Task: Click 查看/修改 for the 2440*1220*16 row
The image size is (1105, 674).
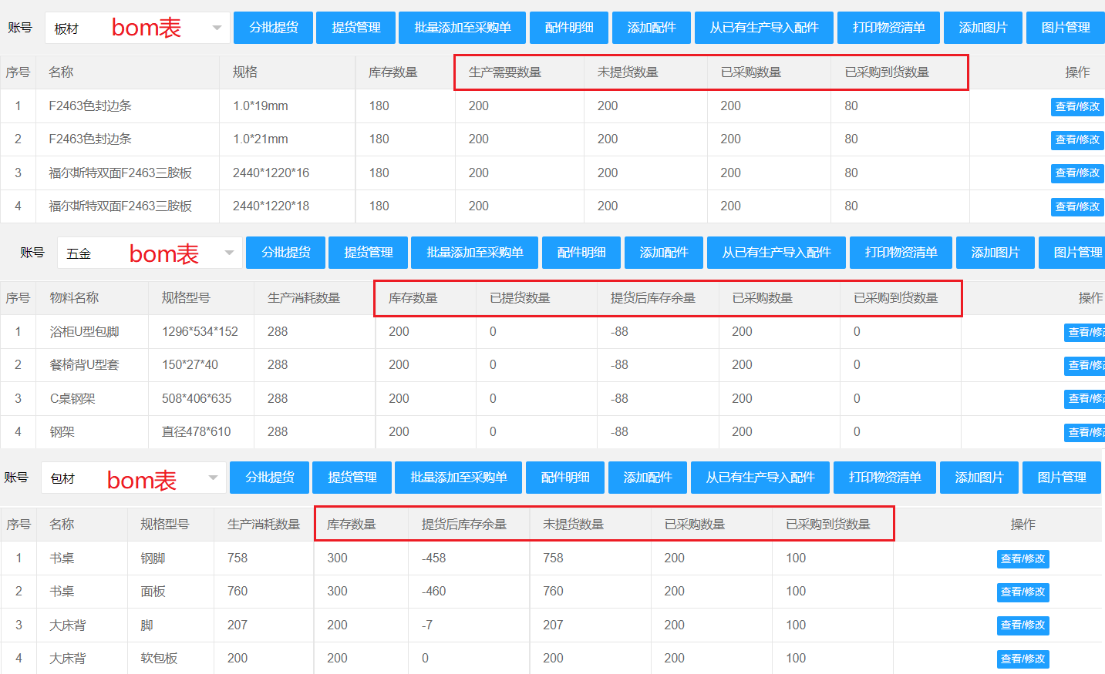Action: click(1077, 173)
